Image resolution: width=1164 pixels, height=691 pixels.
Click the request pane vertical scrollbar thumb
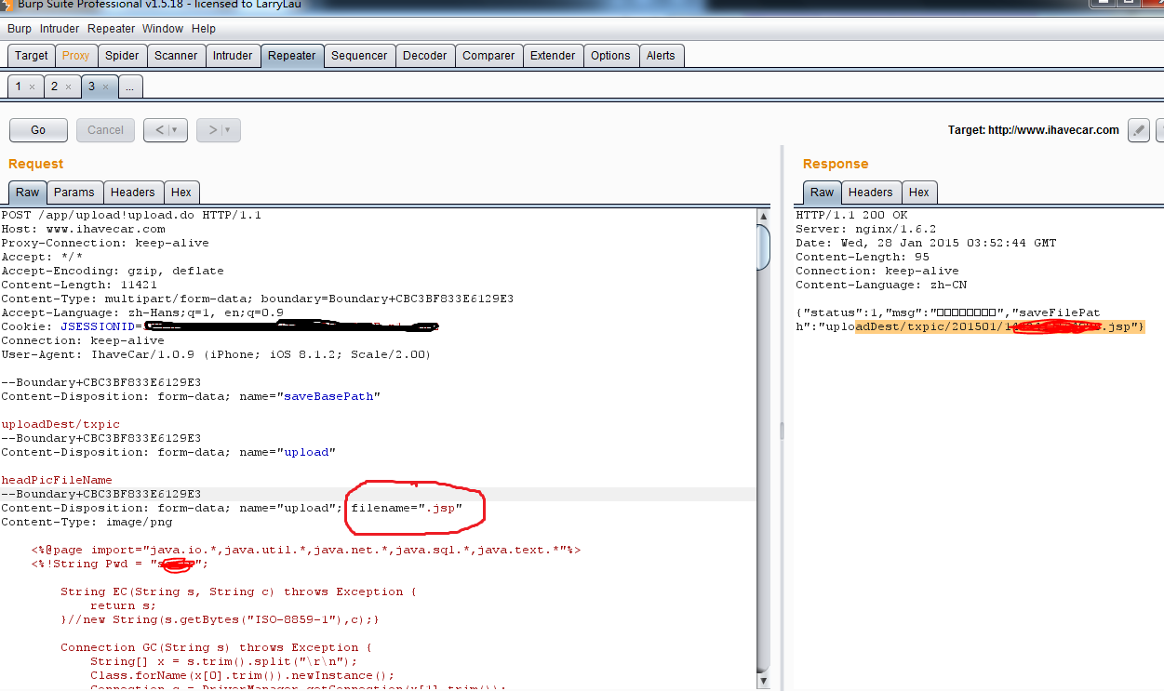(764, 246)
